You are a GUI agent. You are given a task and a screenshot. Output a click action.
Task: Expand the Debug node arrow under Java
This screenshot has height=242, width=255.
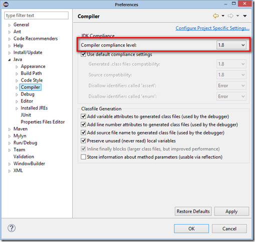pos(17,94)
